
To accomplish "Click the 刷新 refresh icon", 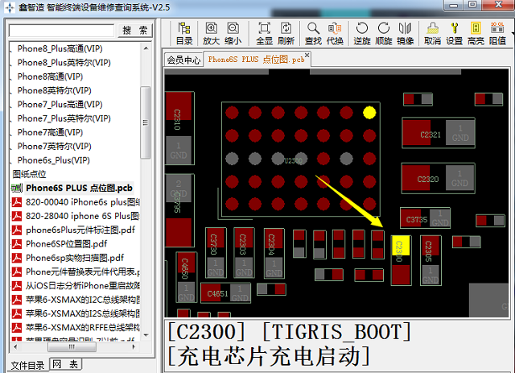I will click(x=286, y=33).
